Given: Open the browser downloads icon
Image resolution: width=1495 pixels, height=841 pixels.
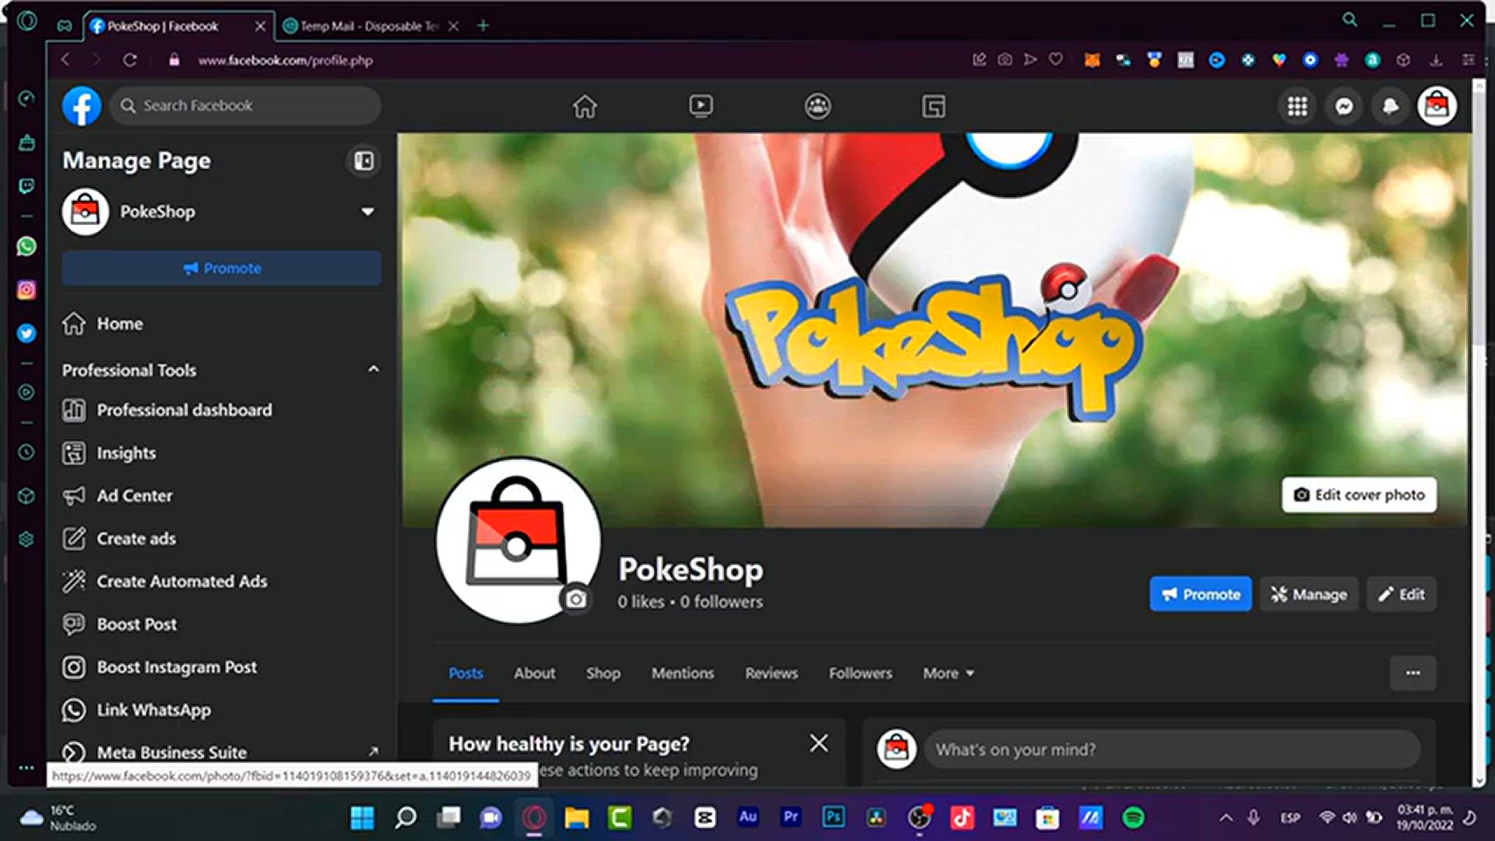Looking at the screenshot, I should [x=1436, y=60].
